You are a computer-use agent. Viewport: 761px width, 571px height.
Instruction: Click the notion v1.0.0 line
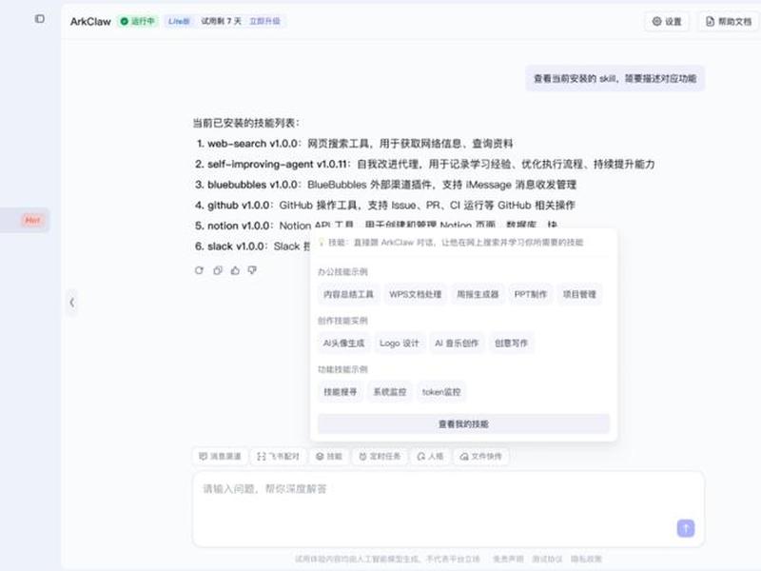click(x=376, y=226)
